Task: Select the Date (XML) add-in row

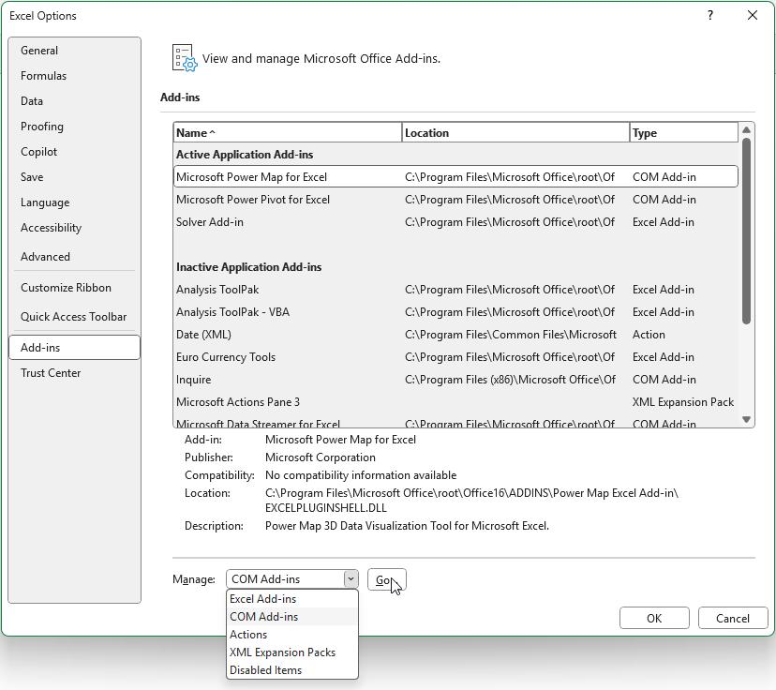Action: (x=455, y=335)
